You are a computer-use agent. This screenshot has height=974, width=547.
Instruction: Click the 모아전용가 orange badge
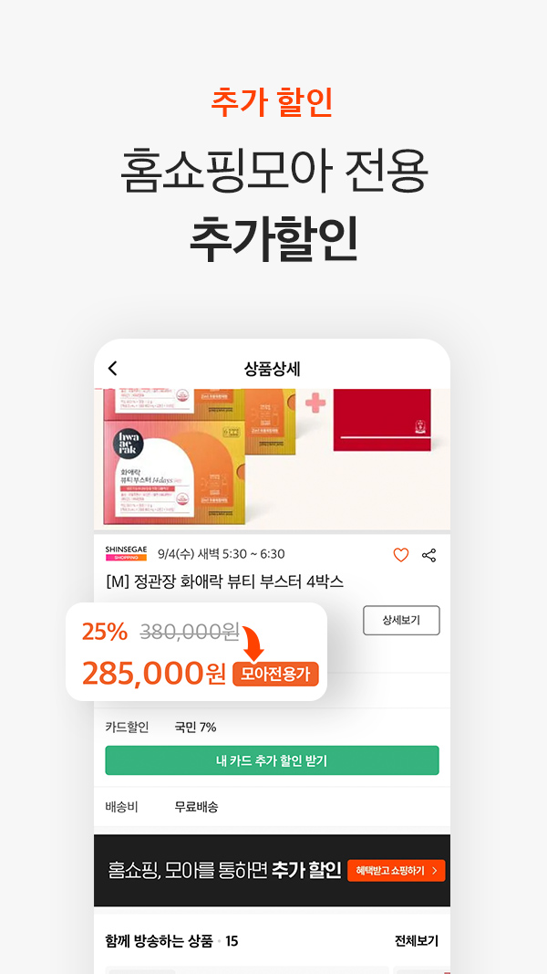pyautogui.click(x=275, y=675)
